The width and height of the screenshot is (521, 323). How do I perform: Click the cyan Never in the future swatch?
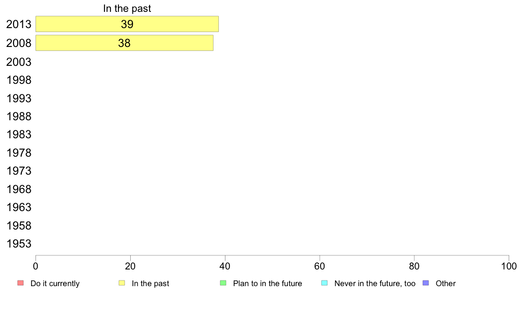pos(325,283)
